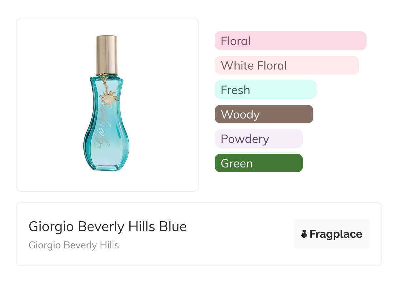
Task: Pick the brown Woody accord bar
Action: [x=264, y=114]
